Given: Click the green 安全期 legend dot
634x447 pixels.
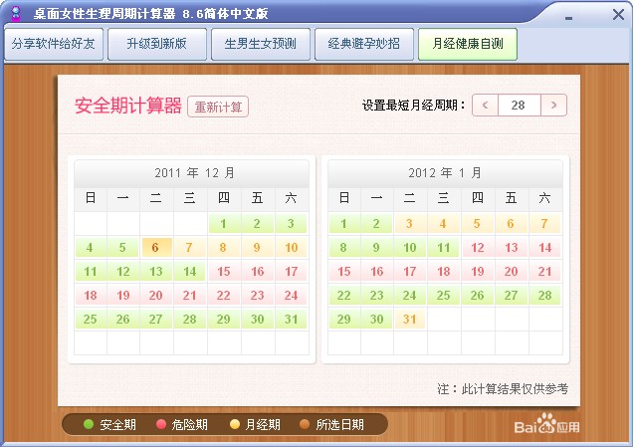Looking at the screenshot, I should pyautogui.click(x=89, y=424).
